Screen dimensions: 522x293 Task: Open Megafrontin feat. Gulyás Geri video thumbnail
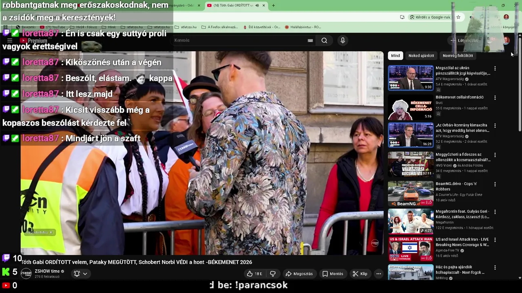click(x=411, y=221)
